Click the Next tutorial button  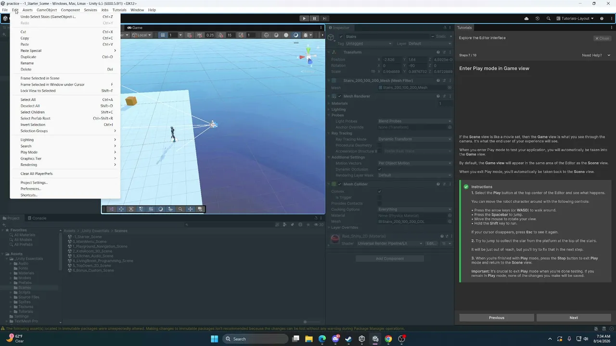[x=574, y=318]
